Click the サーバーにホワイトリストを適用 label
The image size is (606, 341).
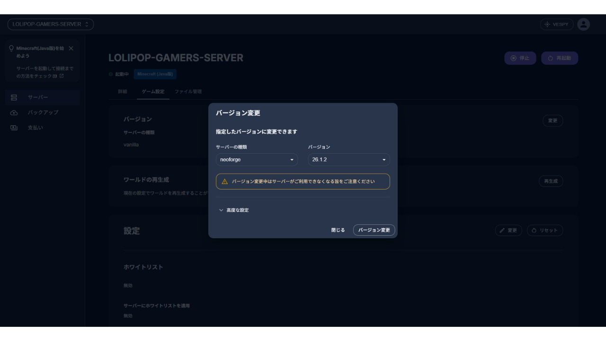157,305
